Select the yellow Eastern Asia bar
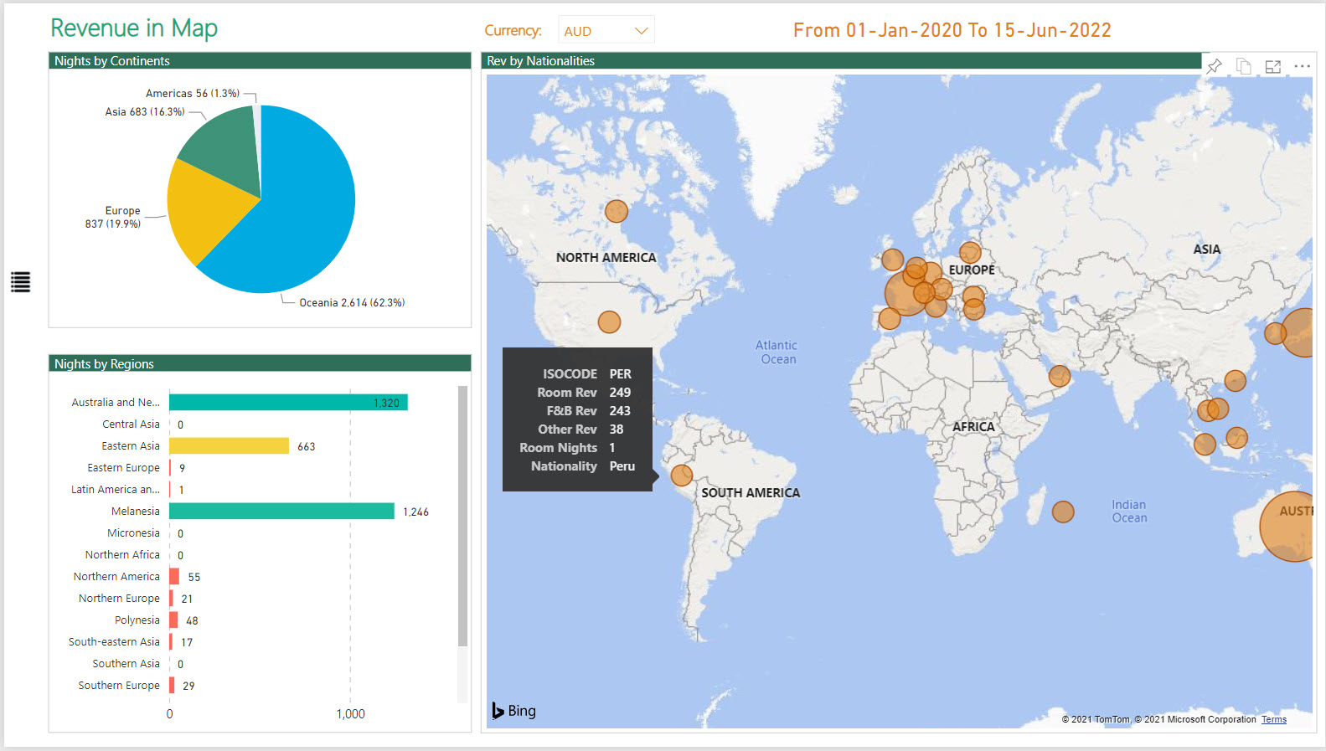The height and width of the screenshot is (751, 1326). coord(229,446)
